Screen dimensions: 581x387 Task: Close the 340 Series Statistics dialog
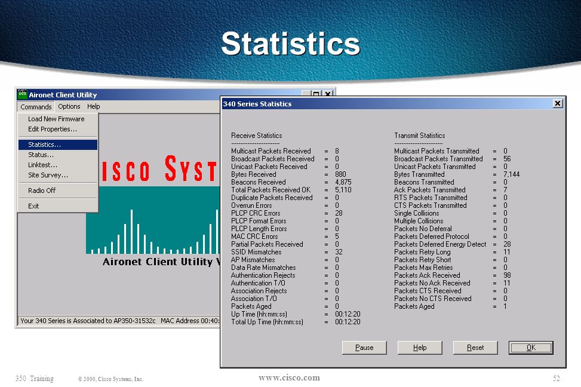pyautogui.click(x=558, y=103)
